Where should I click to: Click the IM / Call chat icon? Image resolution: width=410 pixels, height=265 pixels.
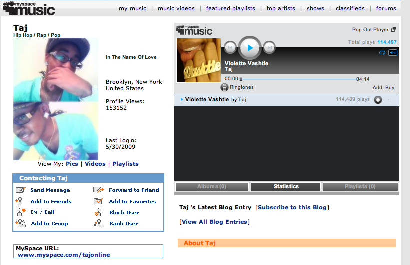[20, 212]
